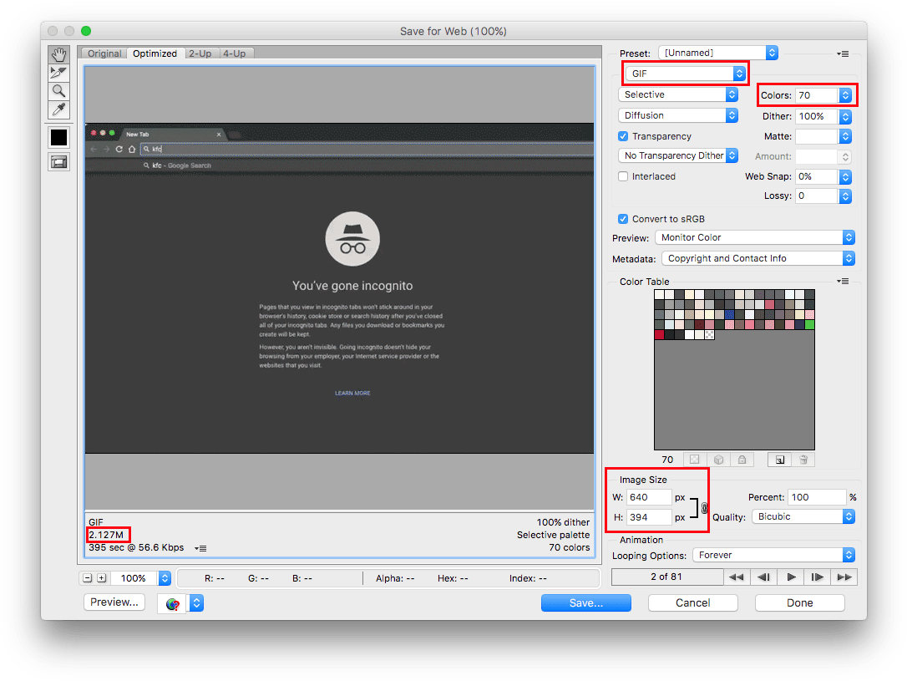907x681 pixels.
Task: Click the black eyedropper color swatch
Action: pos(58,137)
